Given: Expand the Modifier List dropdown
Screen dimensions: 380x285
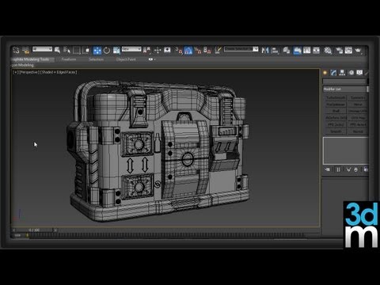Looking at the screenshot, I should pos(345,89).
